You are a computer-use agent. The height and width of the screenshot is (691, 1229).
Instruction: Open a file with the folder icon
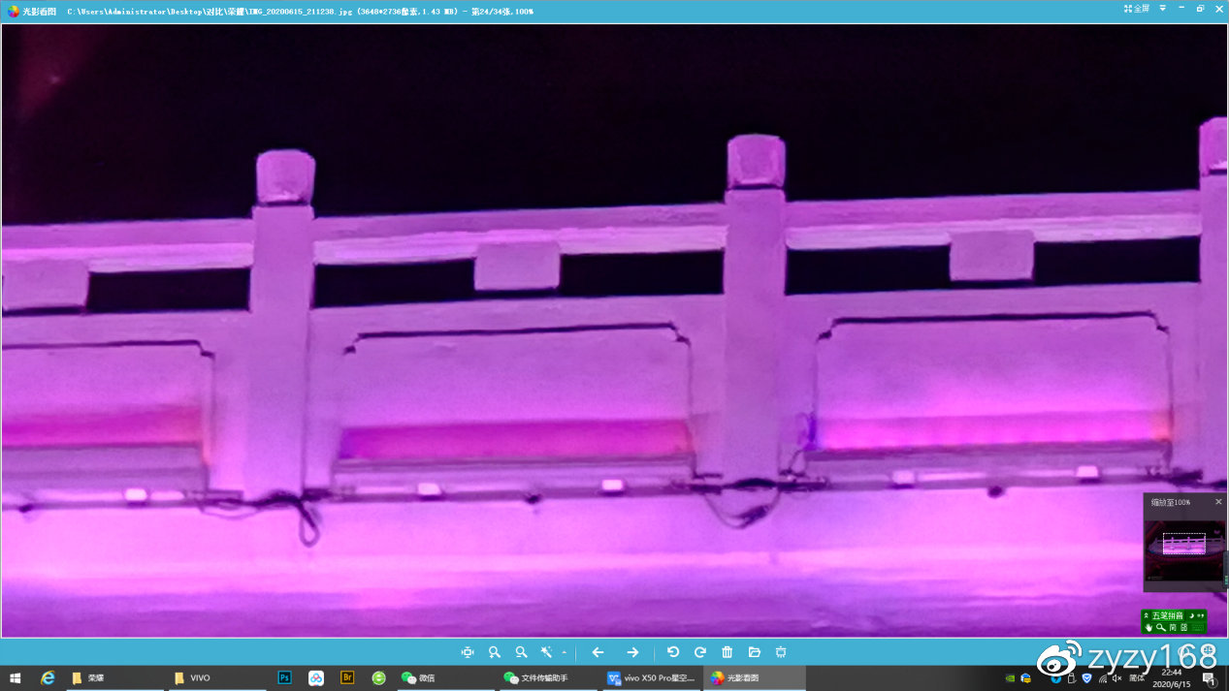point(755,652)
